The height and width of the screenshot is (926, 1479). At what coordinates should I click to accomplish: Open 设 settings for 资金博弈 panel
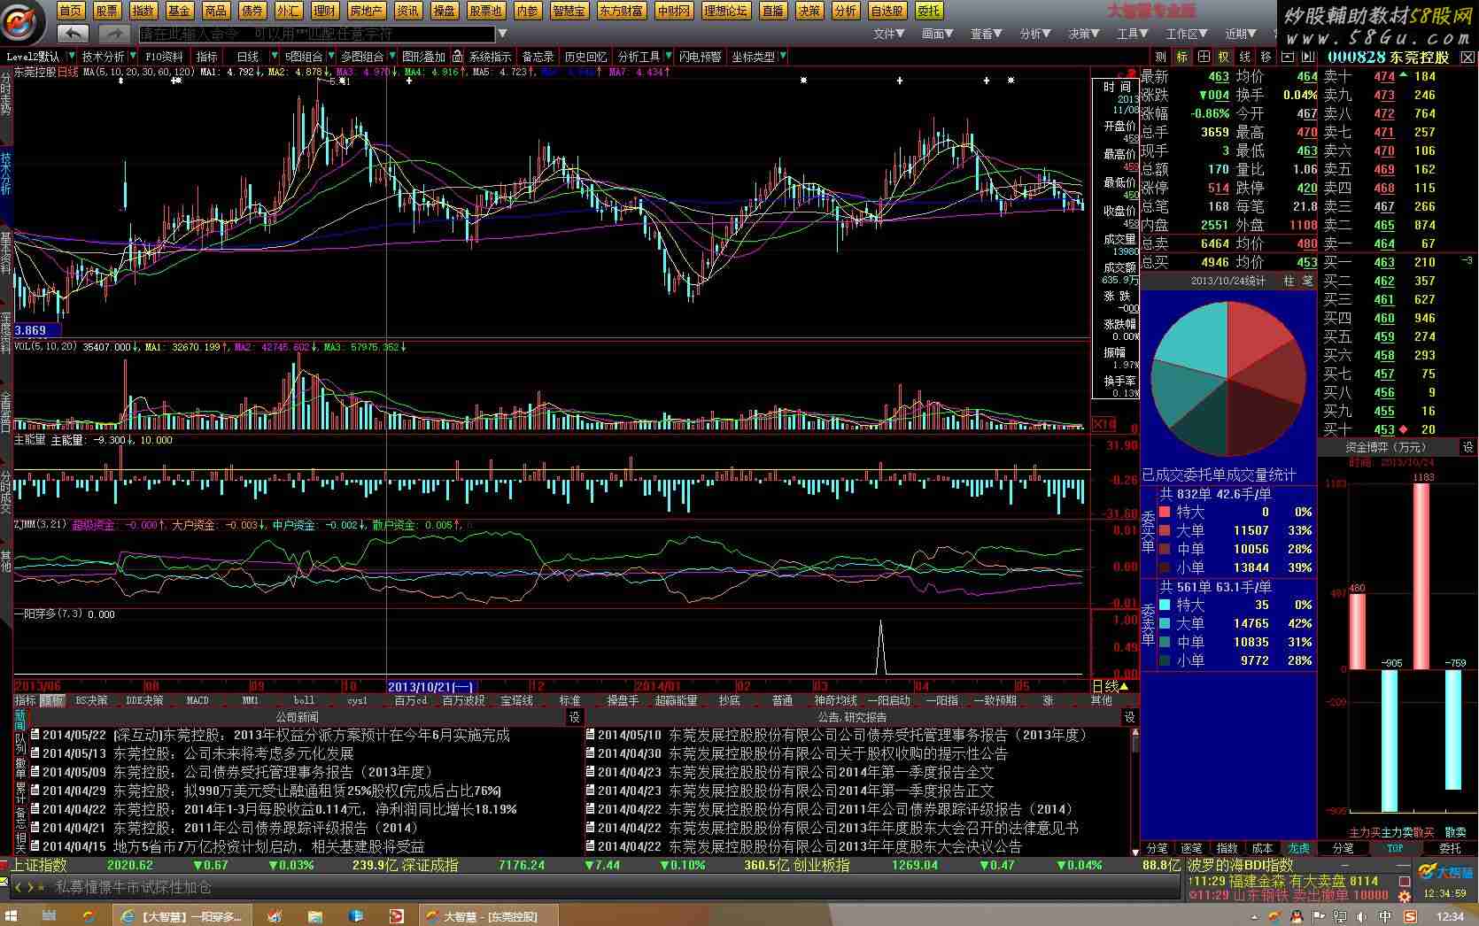coord(1467,448)
